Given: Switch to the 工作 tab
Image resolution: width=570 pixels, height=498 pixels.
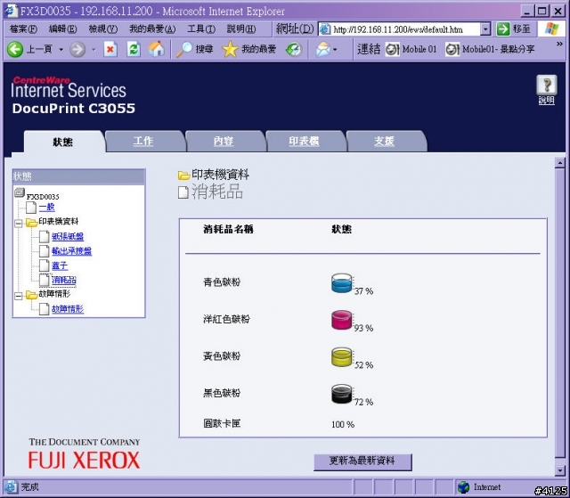Looking at the screenshot, I should [x=142, y=141].
